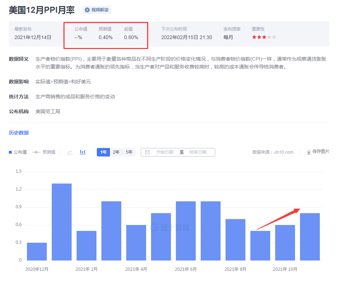The width and height of the screenshot is (339, 286).
Task: Click the 2021年 6月 bar in chart
Action: tap(186, 231)
